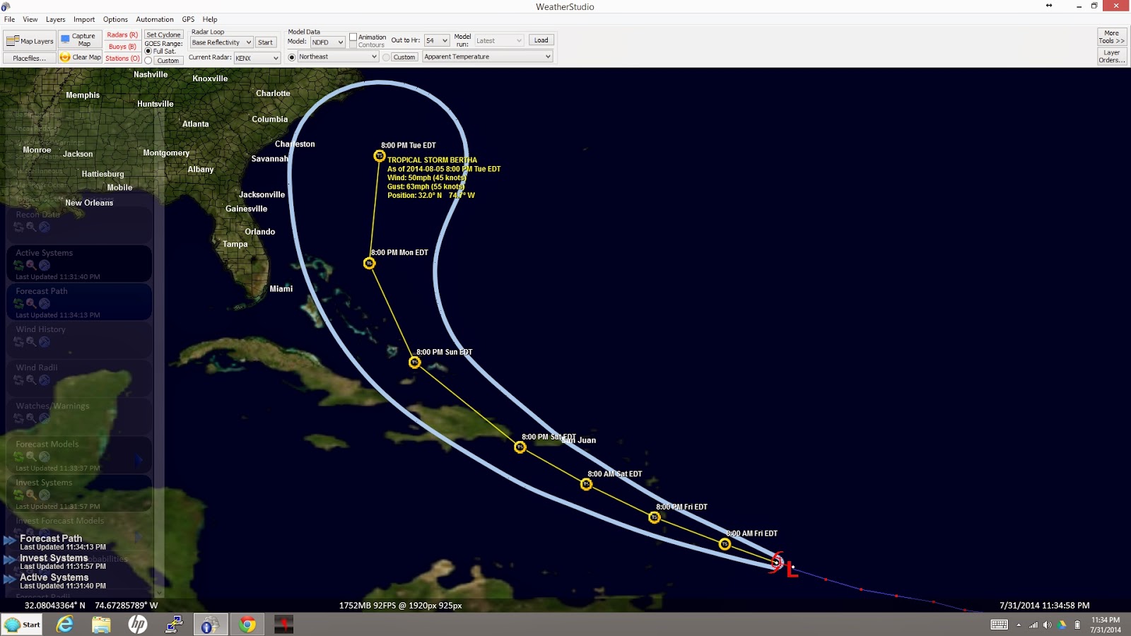Click the volume icon in the system tray
The image size is (1131, 636).
coord(1047,625)
